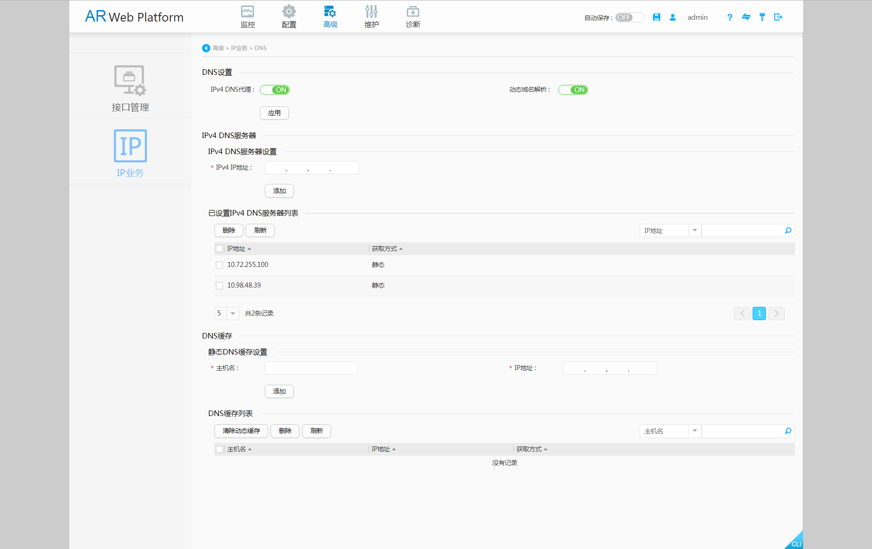Click 清除动态缓存 in DNS缓存列表
Screen dimensions: 872x549
(241, 431)
